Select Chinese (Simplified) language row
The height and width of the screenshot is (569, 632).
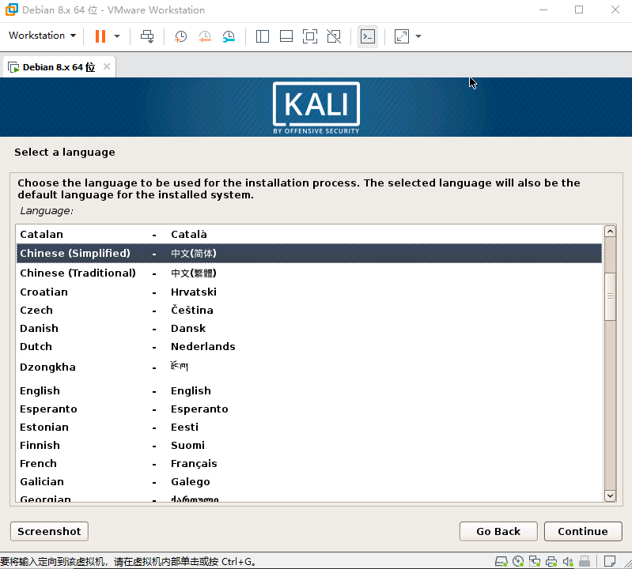coord(309,254)
